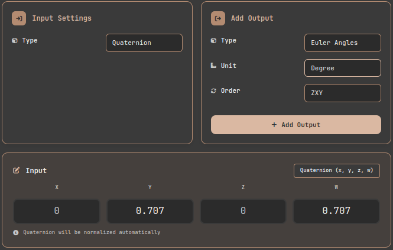Viewport: 393px width, 250px height.
Task: Open the input Type Quaternion dropdown
Action: point(144,43)
